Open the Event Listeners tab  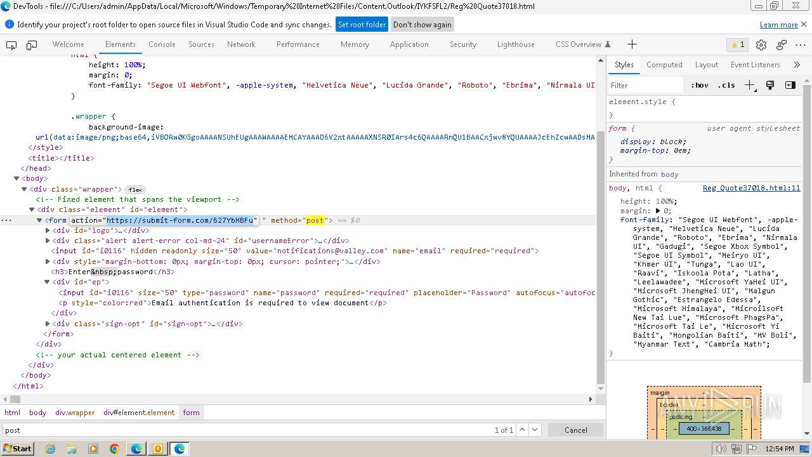point(755,65)
